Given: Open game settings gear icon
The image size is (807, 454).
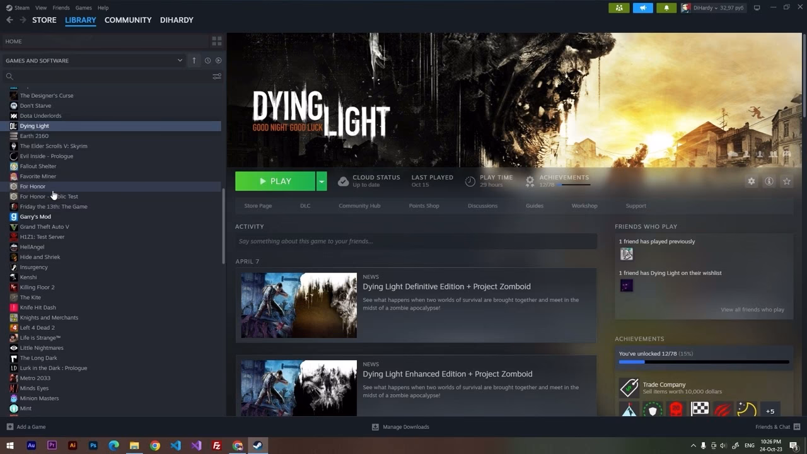Looking at the screenshot, I should [752, 181].
